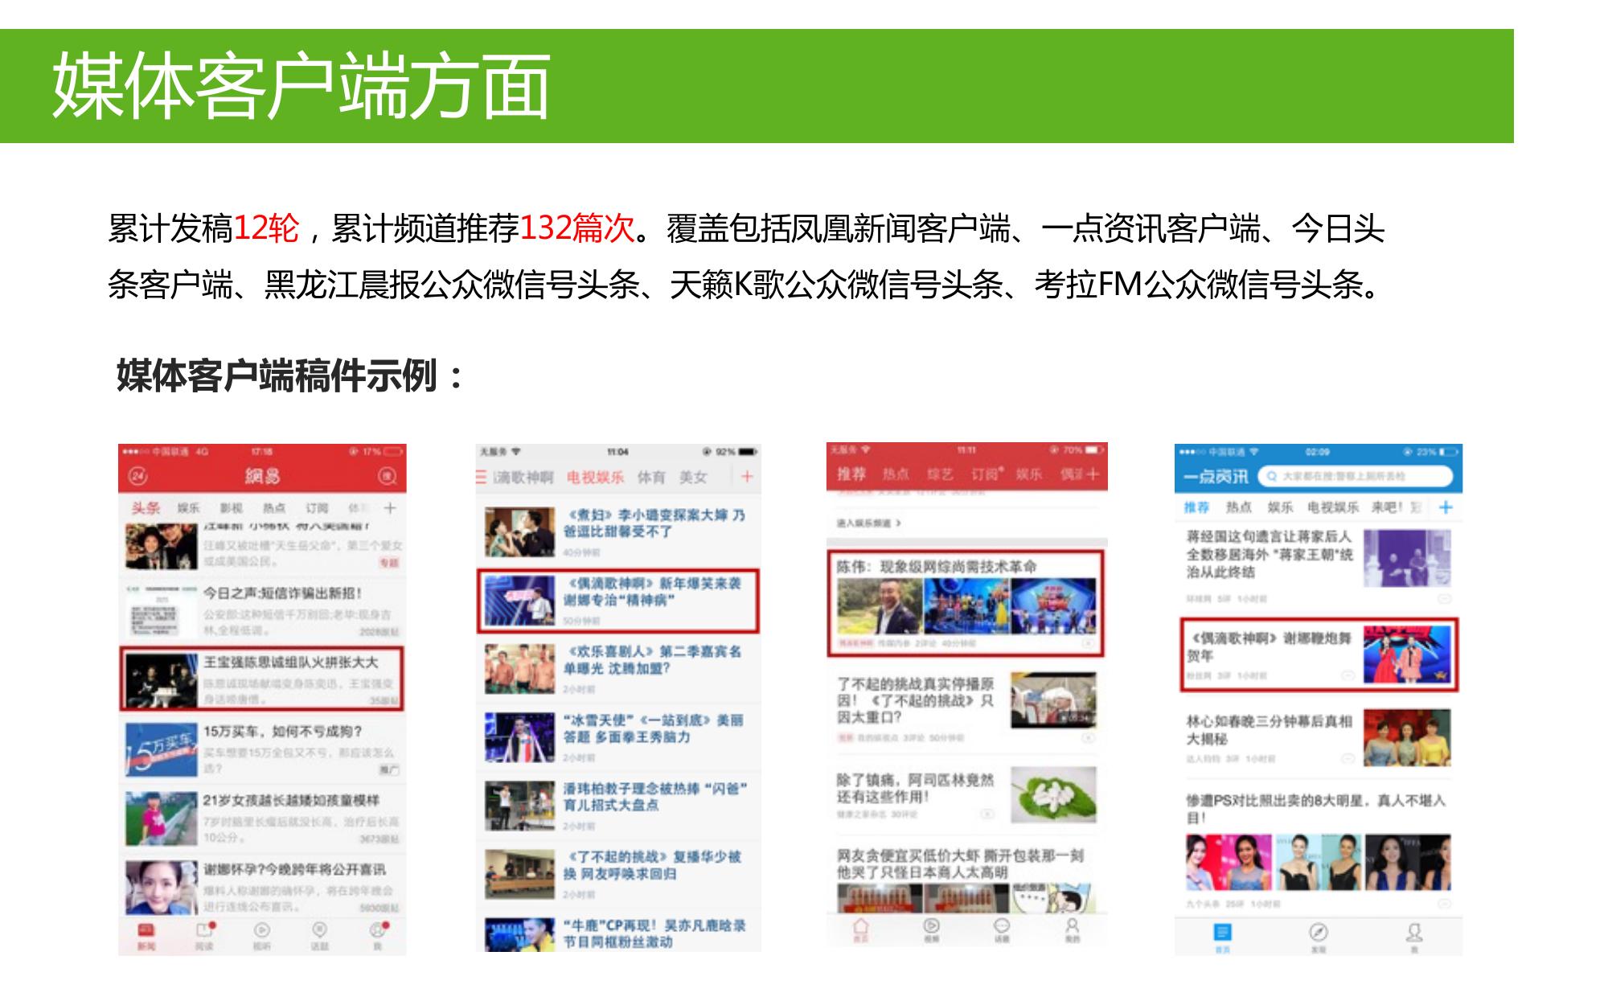Tap the 24-hour icon in NetEase header
The image size is (1608, 1005).
137,476
